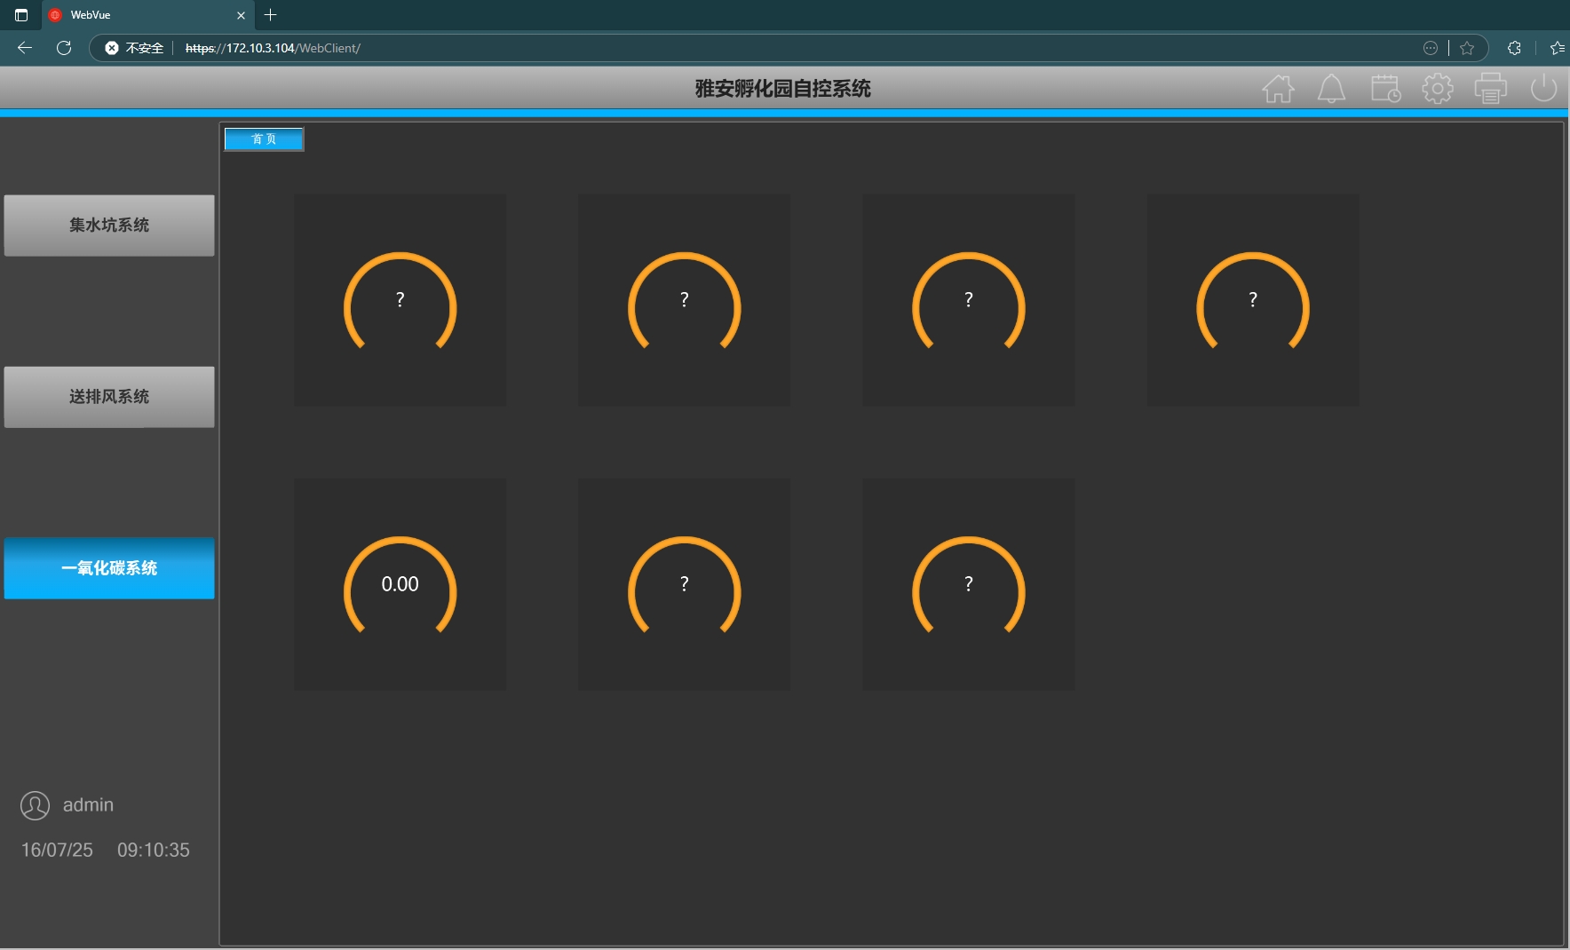Go back using browser back arrow
This screenshot has height=950, width=1570.
[25, 48]
